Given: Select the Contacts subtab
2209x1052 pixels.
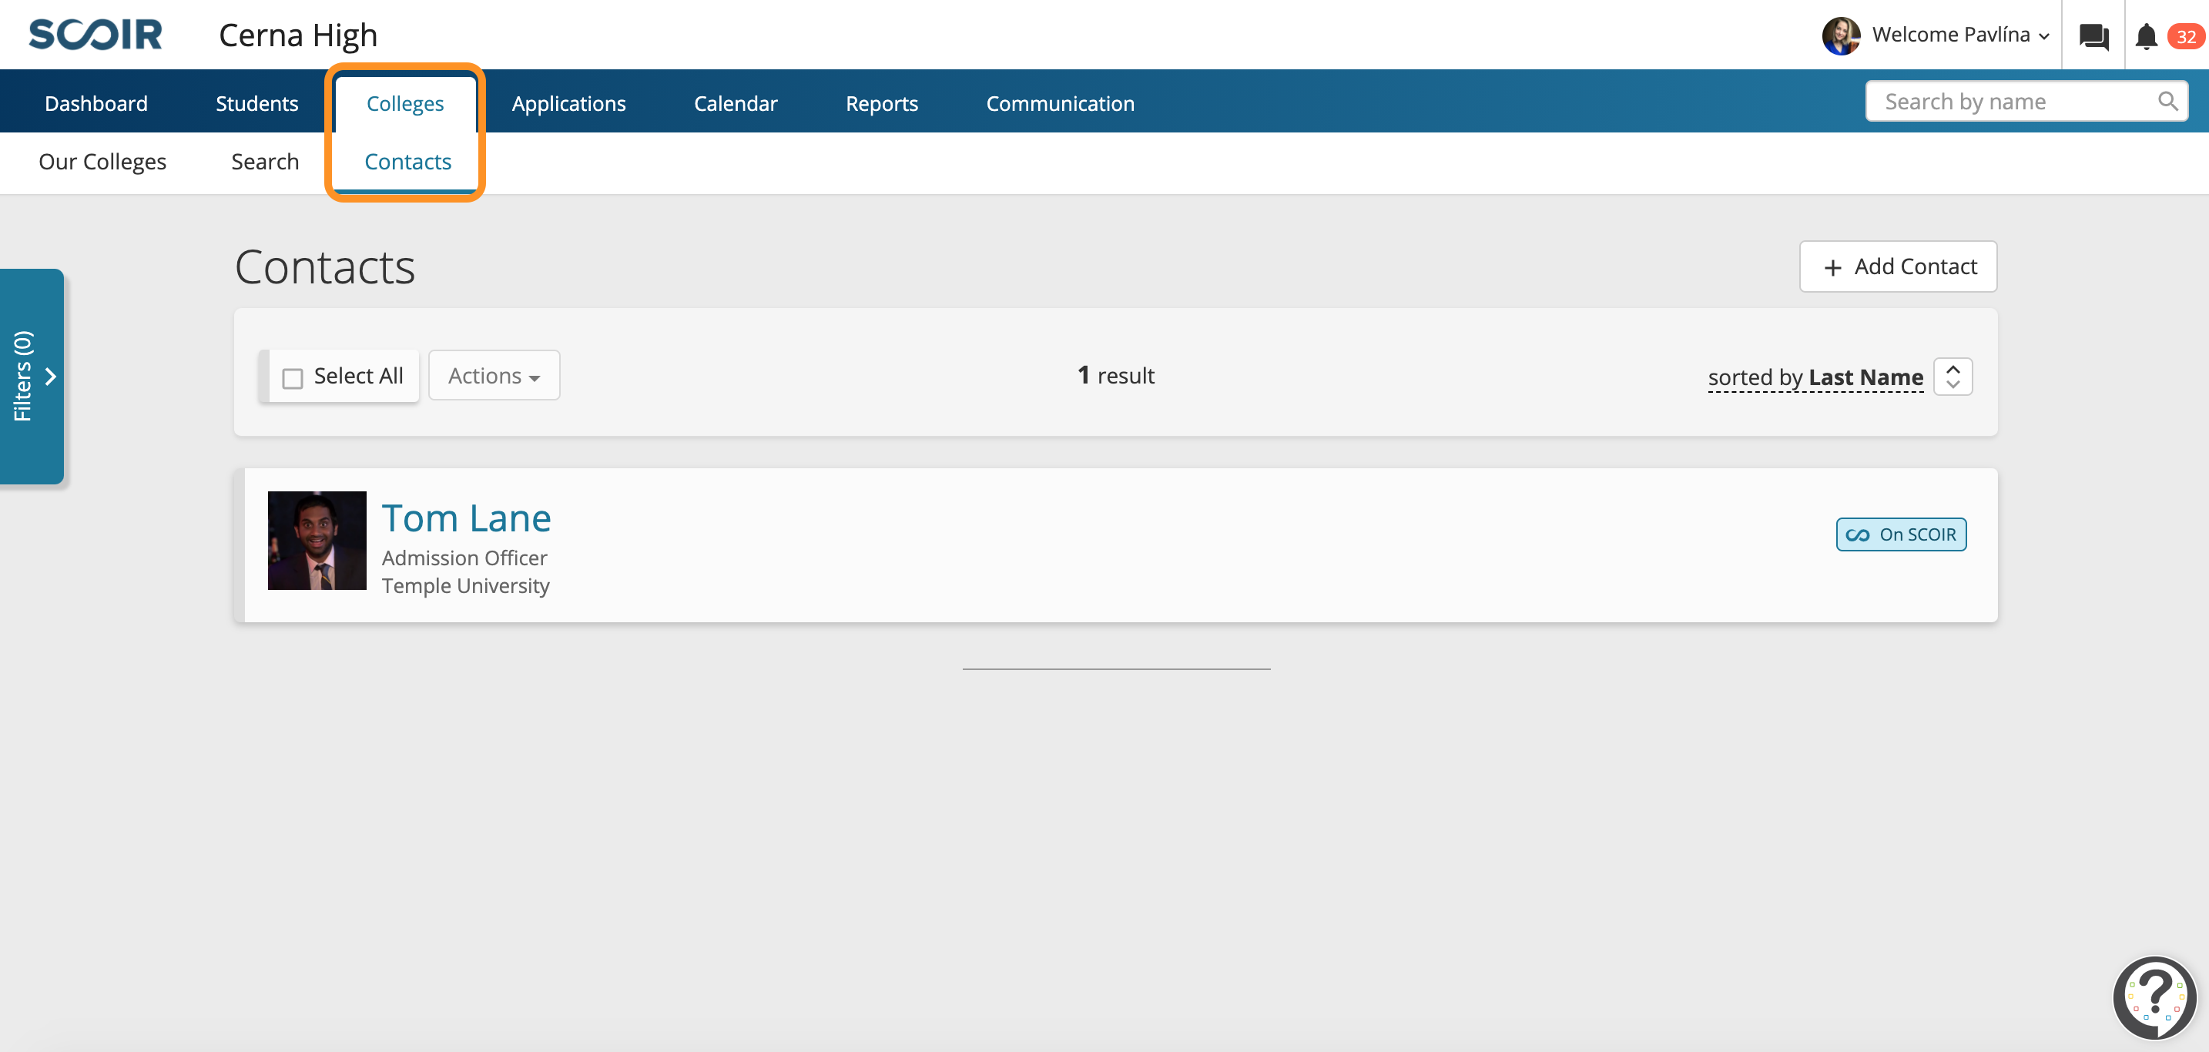Looking at the screenshot, I should point(407,162).
